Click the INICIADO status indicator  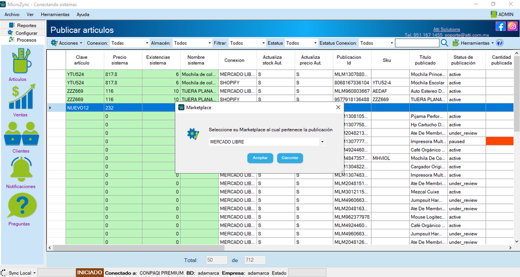click(89, 273)
